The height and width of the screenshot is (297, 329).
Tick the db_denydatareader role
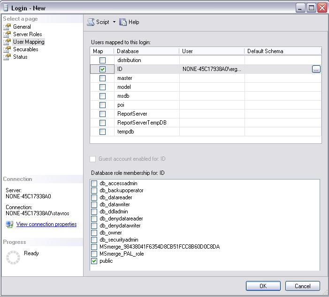(94, 219)
